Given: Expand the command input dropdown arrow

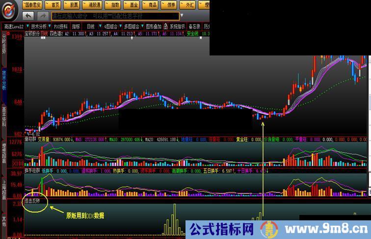Looking at the screenshot, I should click(x=182, y=16).
